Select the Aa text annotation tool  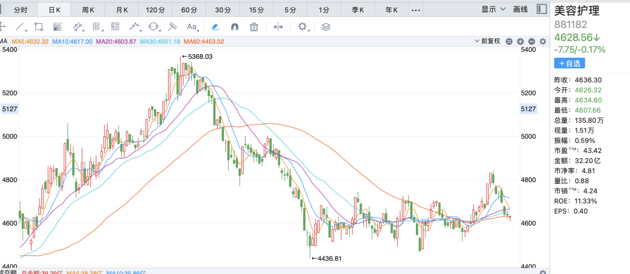click(x=192, y=26)
